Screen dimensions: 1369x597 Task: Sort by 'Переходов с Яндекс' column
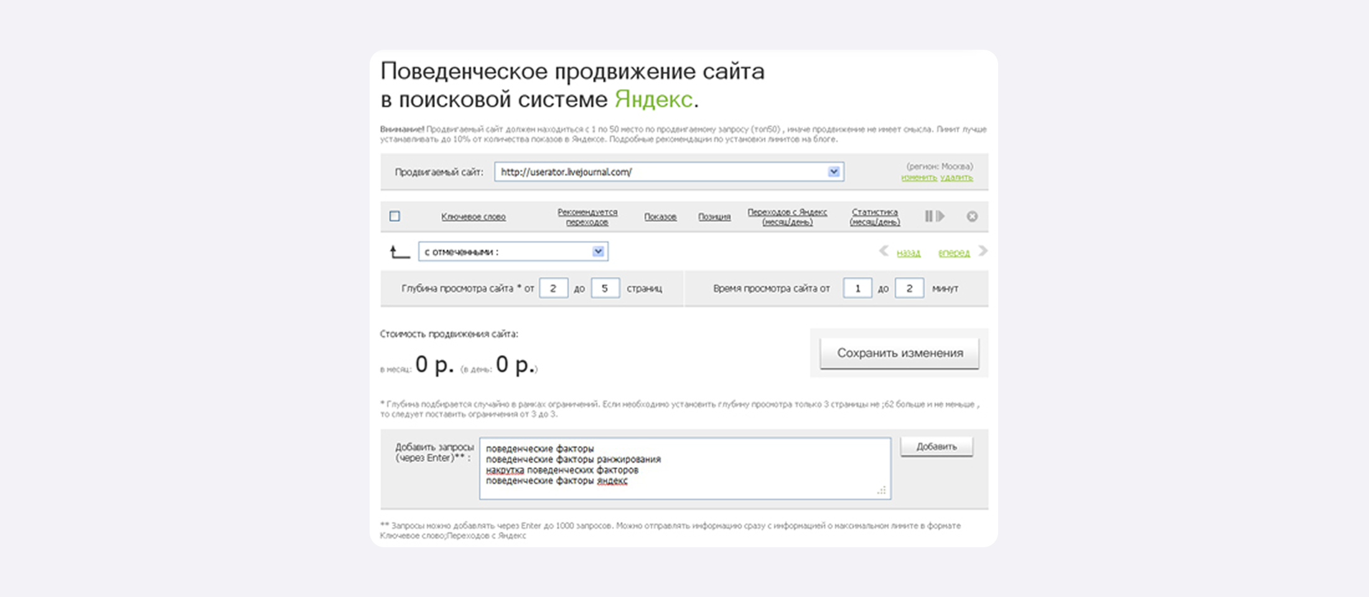[787, 217]
